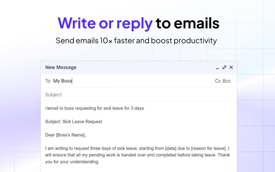Image resolution: width=275 pixels, height=172 pixels.
Task: Add Cc recipients
Action: point(218,81)
